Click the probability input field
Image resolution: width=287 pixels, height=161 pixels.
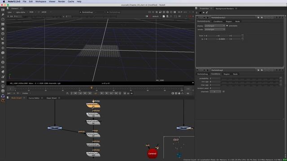click(x=215, y=78)
